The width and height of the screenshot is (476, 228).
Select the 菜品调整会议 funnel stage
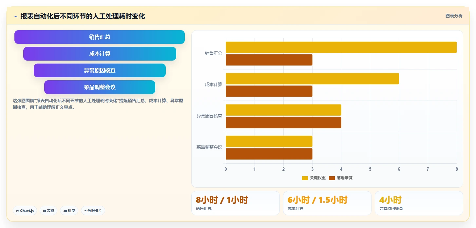tap(100, 87)
